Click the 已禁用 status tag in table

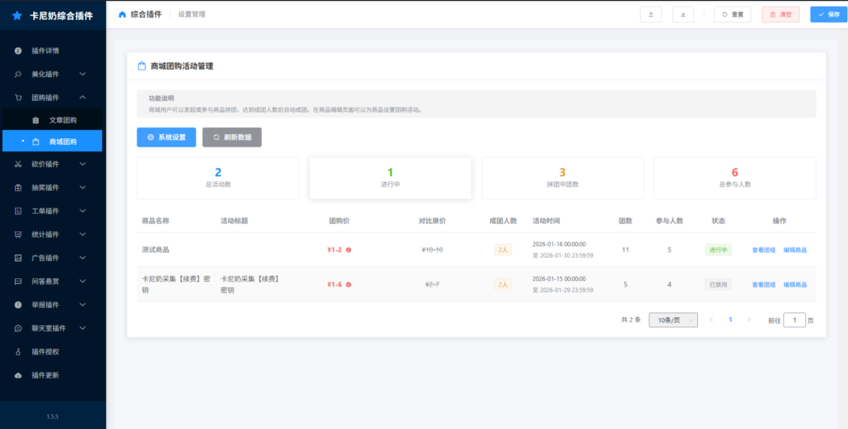click(718, 285)
